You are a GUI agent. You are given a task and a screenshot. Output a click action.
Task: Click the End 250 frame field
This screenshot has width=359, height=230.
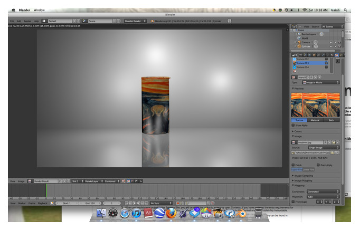pyautogui.click(x=90, y=203)
